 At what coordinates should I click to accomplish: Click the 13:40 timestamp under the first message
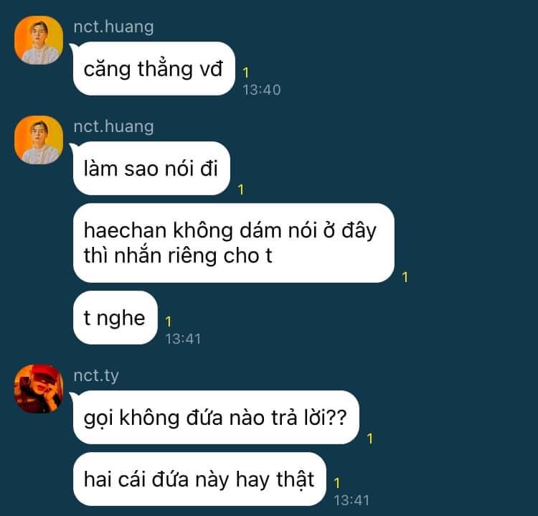click(x=262, y=90)
